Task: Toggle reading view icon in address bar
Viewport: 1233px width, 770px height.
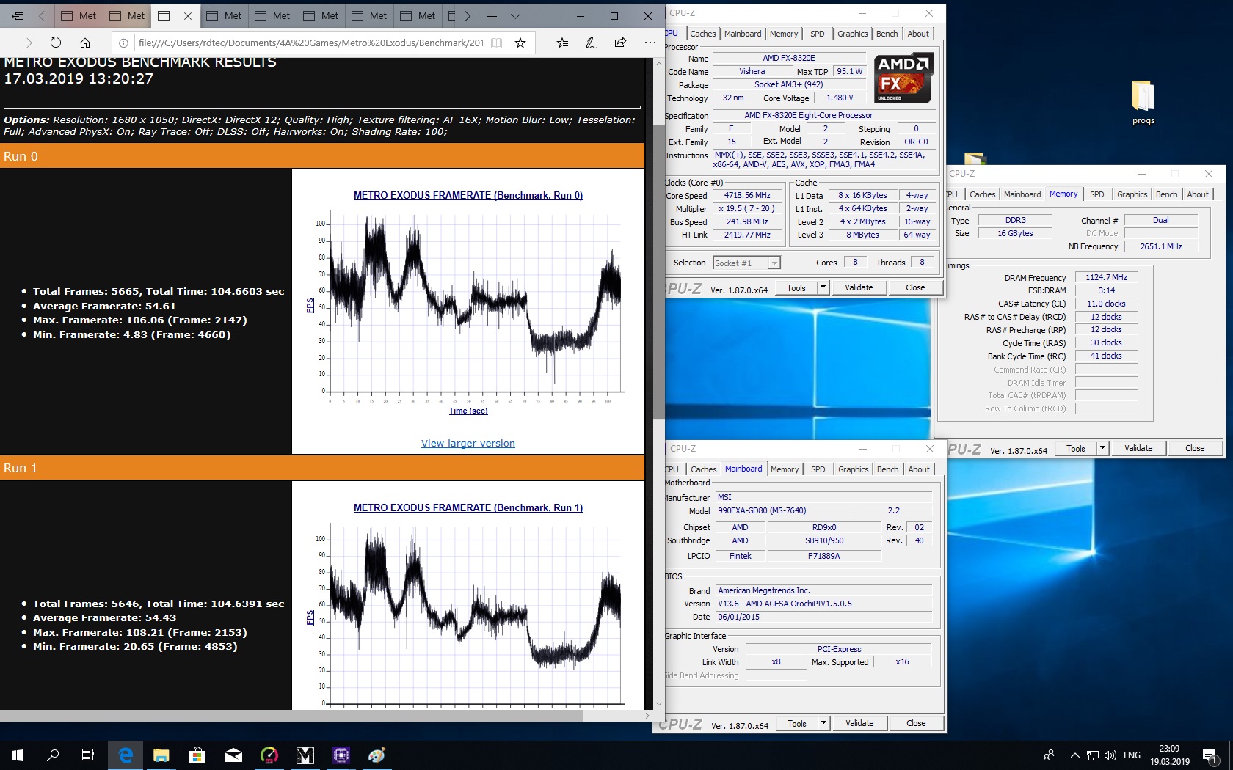Action: [x=497, y=43]
